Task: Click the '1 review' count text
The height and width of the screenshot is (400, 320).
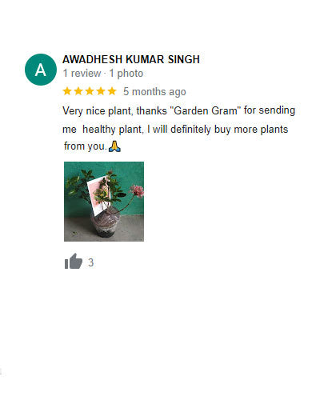Action: click(82, 74)
